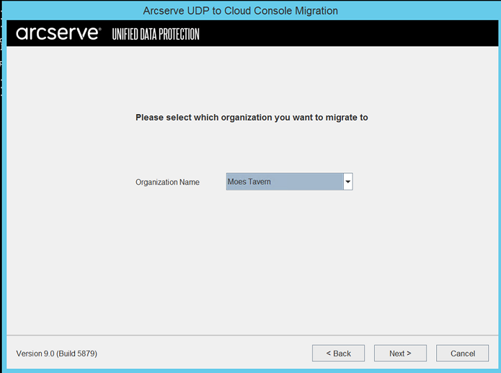Go to the previous step with Back
The image size is (501, 373).
coord(338,354)
